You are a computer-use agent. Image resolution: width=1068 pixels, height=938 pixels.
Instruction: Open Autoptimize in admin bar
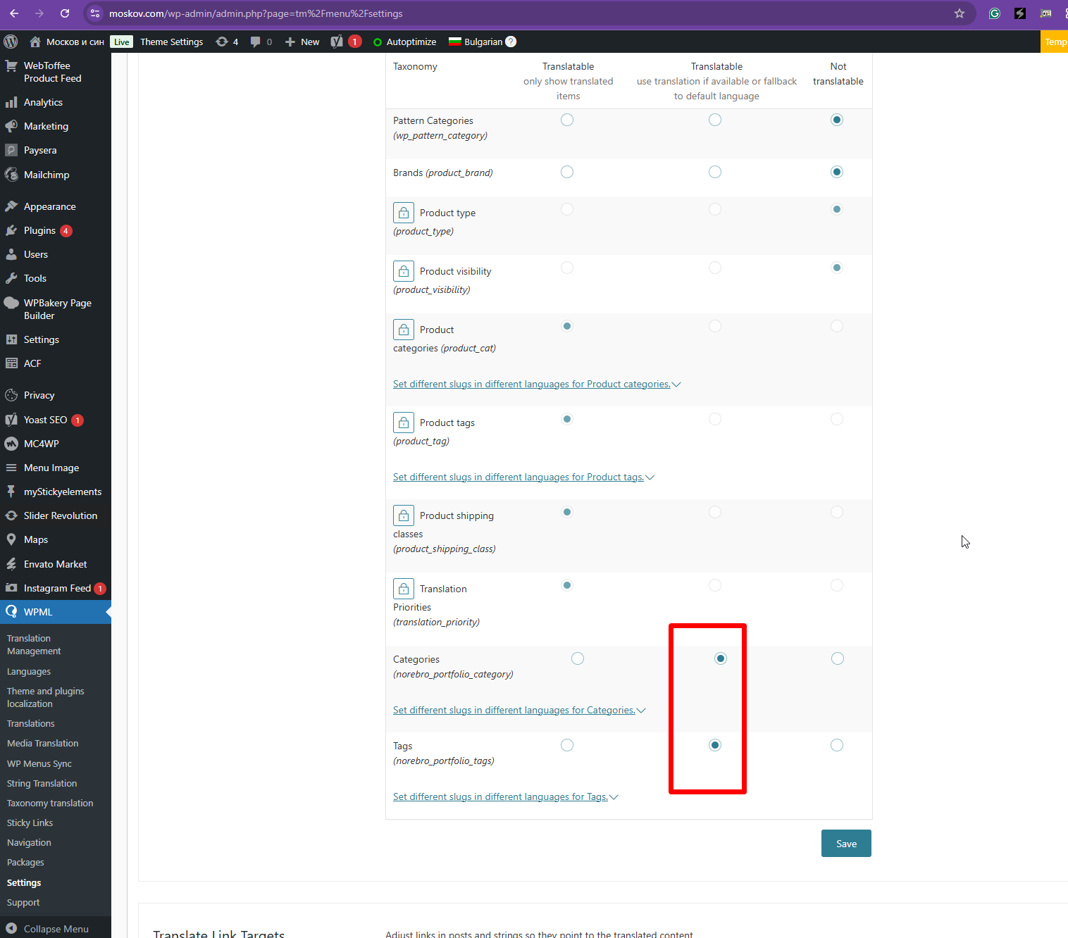pyautogui.click(x=404, y=42)
